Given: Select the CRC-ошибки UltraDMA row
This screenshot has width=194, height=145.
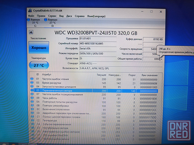Looking at the screenshot, I should tap(94, 135).
